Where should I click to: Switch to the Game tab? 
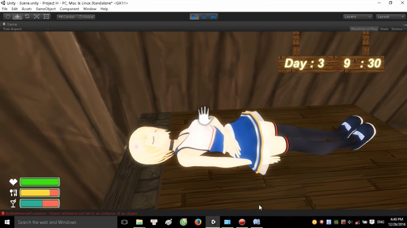click(x=10, y=24)
